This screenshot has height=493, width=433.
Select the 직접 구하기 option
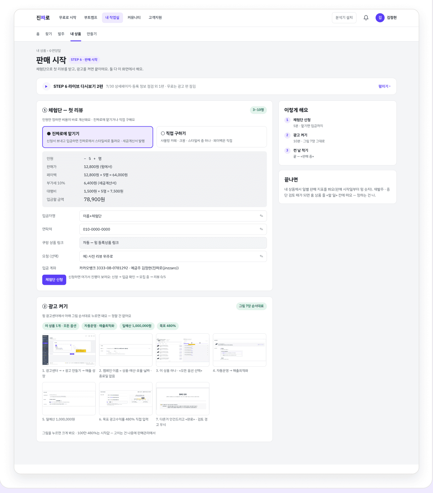(212, 137)
